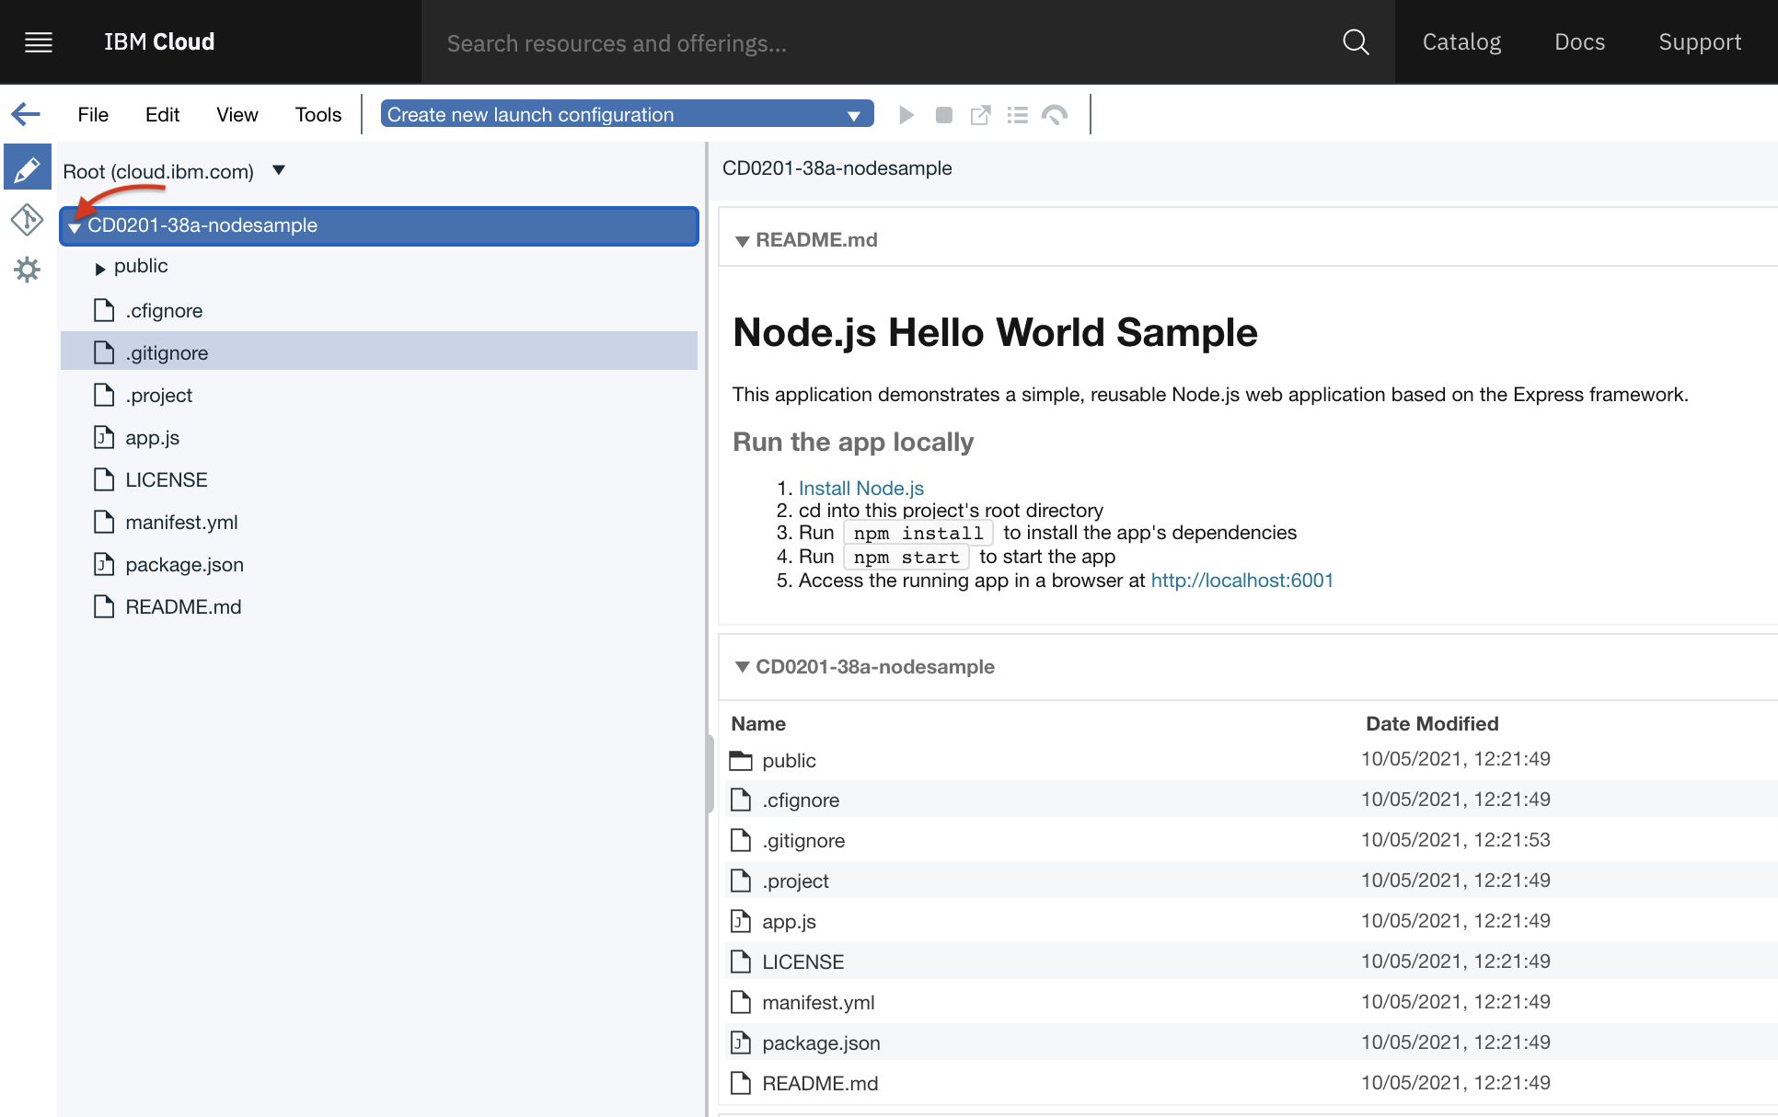Open the IBM Cloud hamburger menu
The width and height of the screenshot is (1778, 1117).
click(39, 42)
